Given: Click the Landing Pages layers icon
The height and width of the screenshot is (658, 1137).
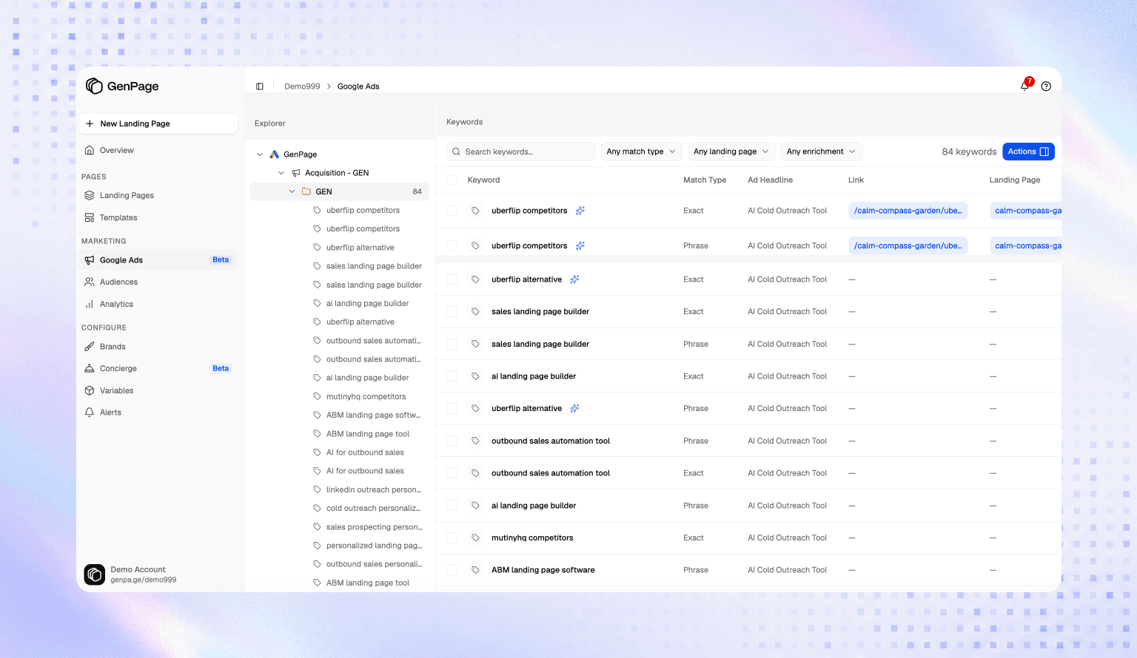Looking at the screenshot, I should pos(90,195).
